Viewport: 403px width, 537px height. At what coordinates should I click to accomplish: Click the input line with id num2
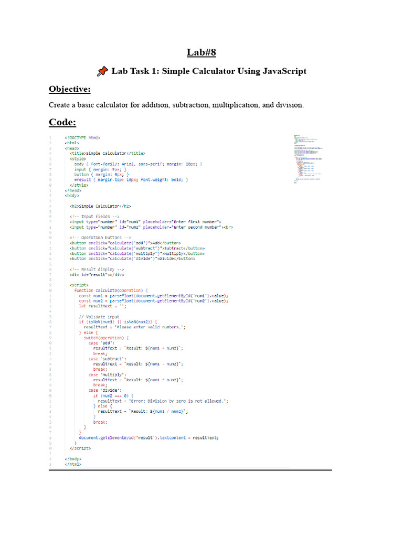[x=151, y=227]
